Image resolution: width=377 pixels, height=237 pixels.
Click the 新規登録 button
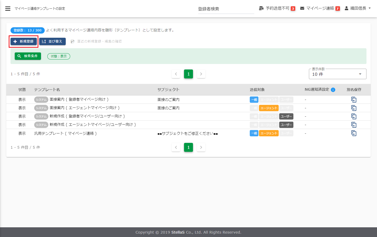pos(24,41)
